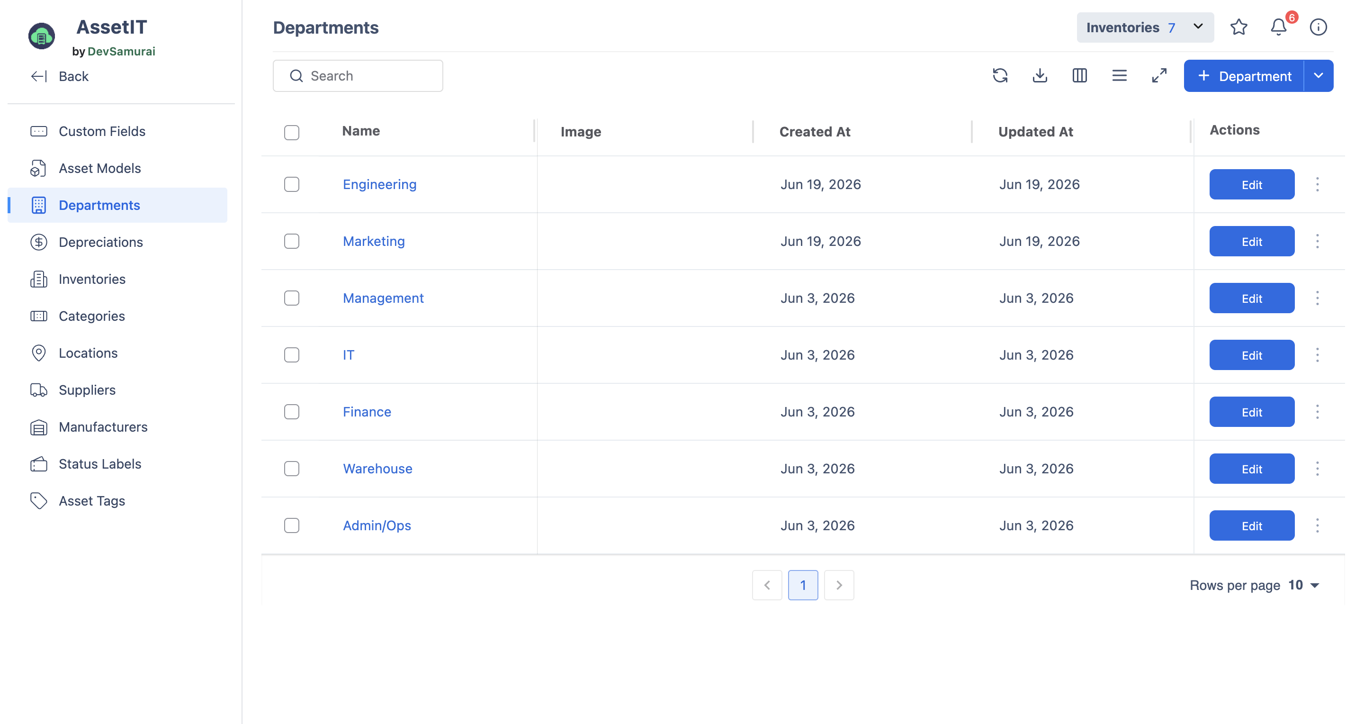Download the departments list
The image size is (1364, 724).
pyautogui.click(x=1040, y=76)
